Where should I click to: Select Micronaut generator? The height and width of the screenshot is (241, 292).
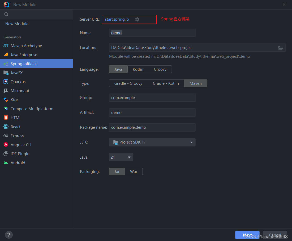(37, 91)
